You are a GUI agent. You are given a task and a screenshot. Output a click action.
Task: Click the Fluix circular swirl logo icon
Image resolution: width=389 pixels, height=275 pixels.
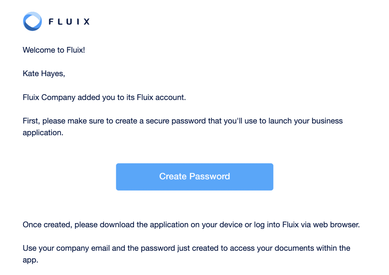coord(32,21)
